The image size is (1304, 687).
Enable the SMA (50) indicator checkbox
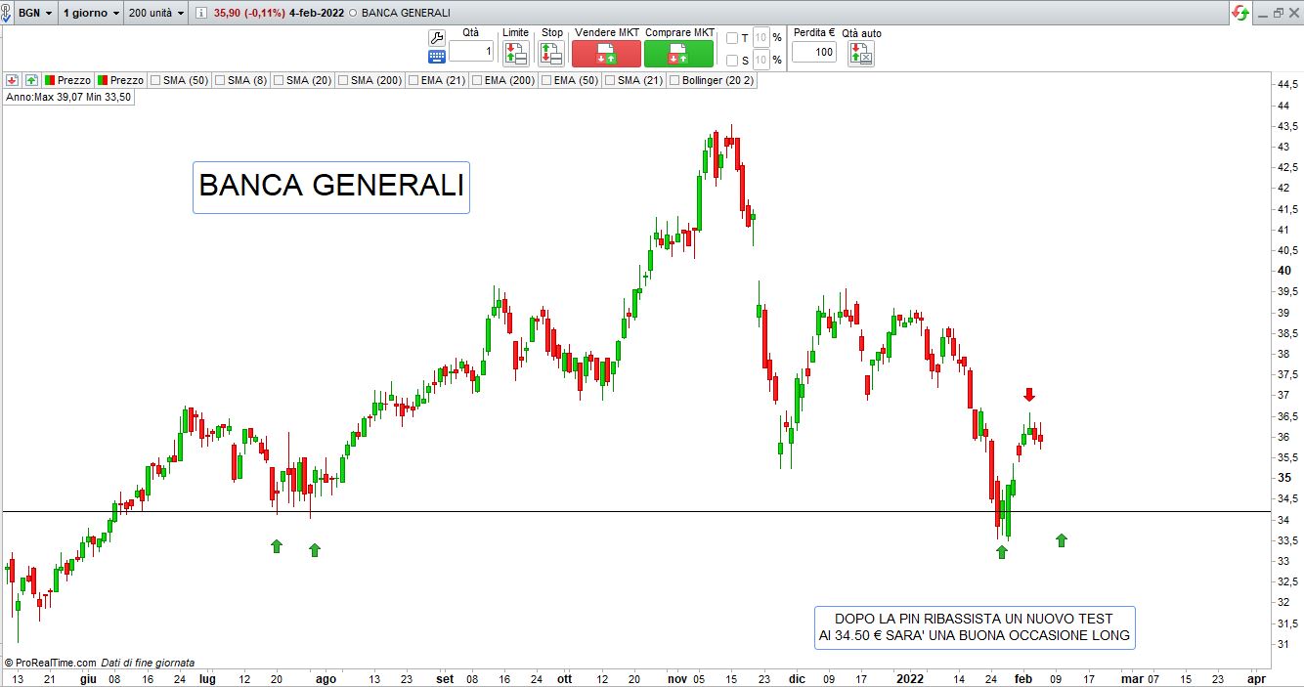(x=153, y=80)
